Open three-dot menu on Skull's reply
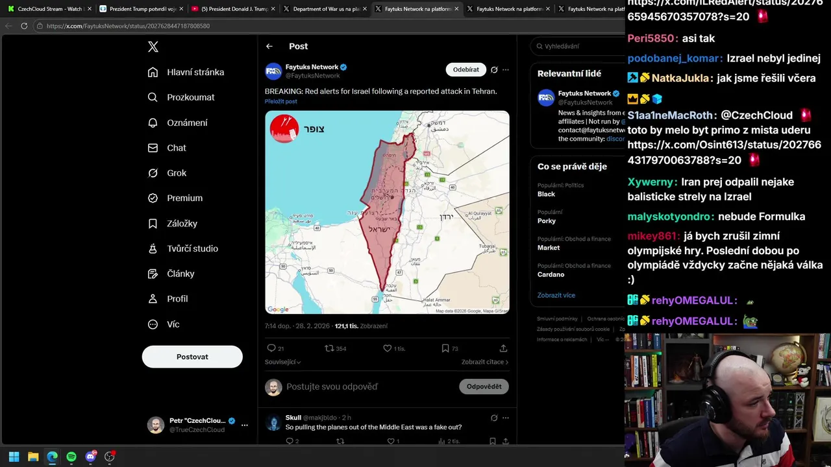 pyautogui.click(x=506, y=418)
